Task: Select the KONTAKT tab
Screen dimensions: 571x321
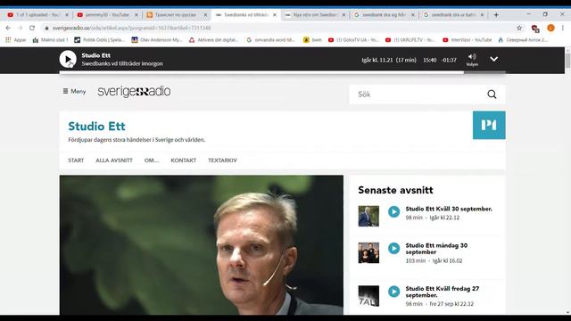Action: [x=183, y=160]
